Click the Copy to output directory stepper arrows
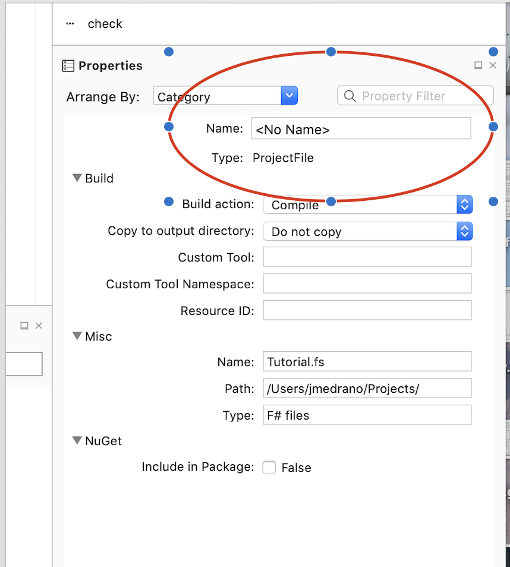This screenshot has height=567, width=510. pyautogui.click(x=464, y=231)
